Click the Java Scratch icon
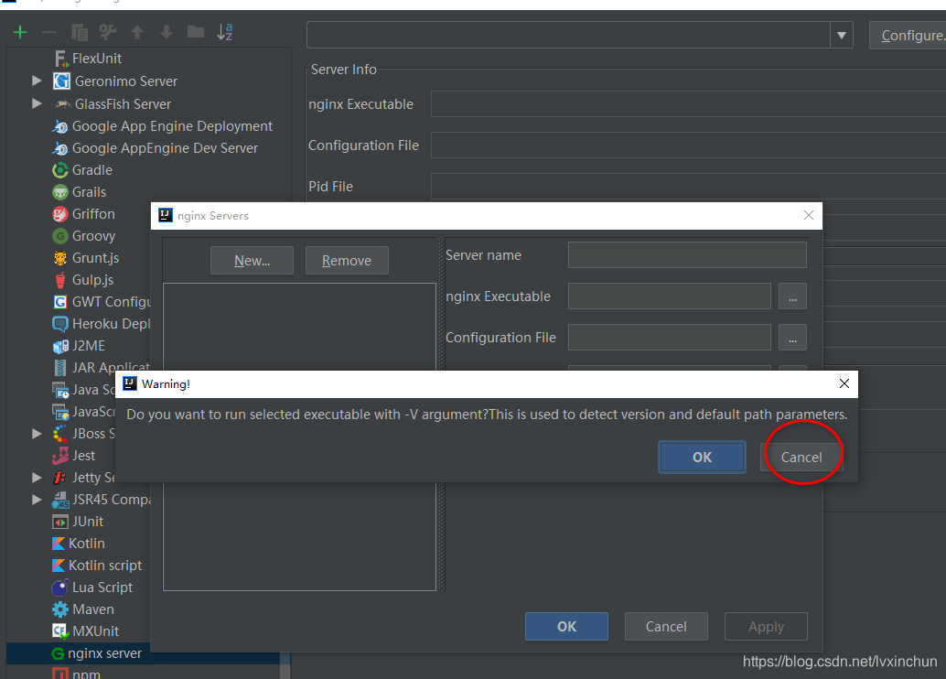 [x=60, y=390]
